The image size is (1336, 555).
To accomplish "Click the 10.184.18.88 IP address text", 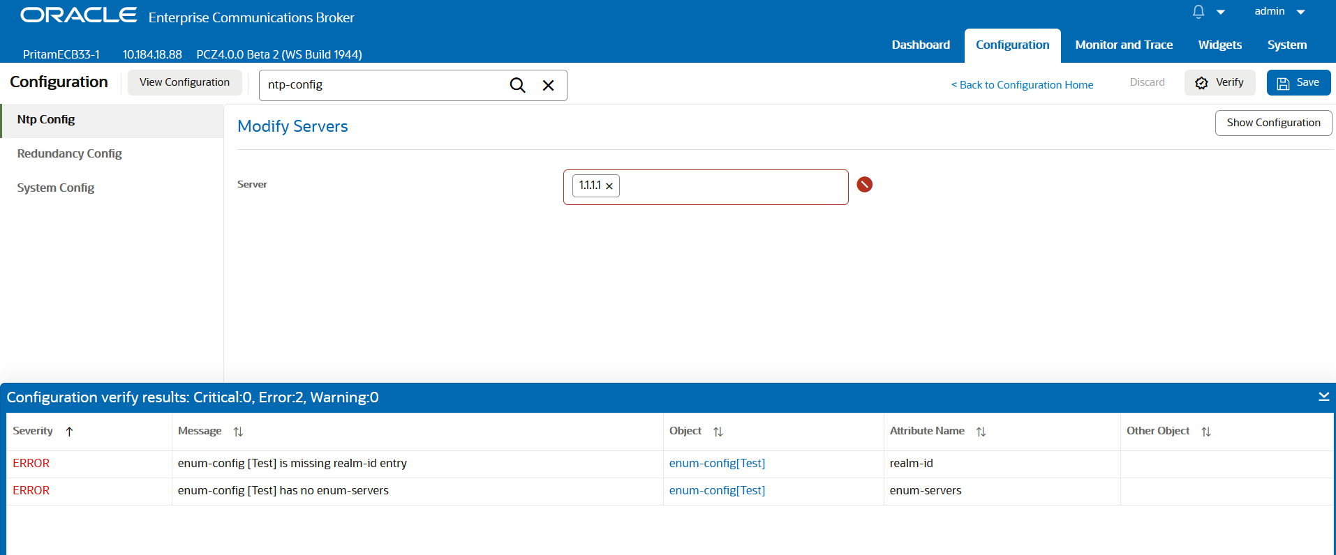I will pyautogui.click(x=152, y=54).
